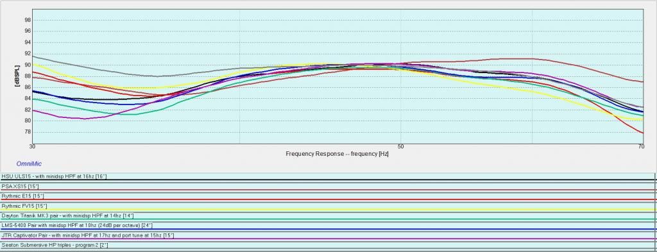657x252 pixels.
Task: Click the 30 Hz frequency axis label
Action: click(x=33, y=146)
